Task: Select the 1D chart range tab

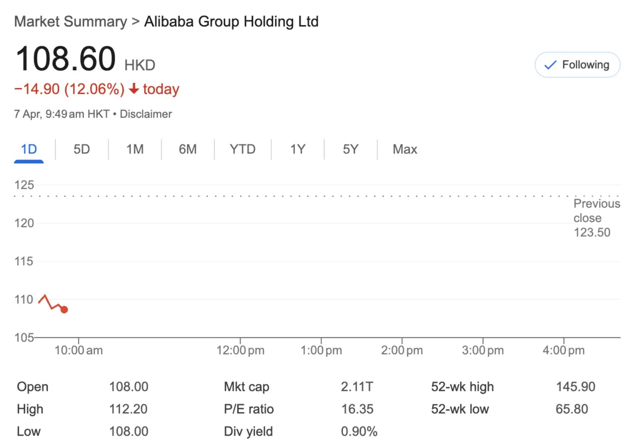Action: [x=29, y=149]
